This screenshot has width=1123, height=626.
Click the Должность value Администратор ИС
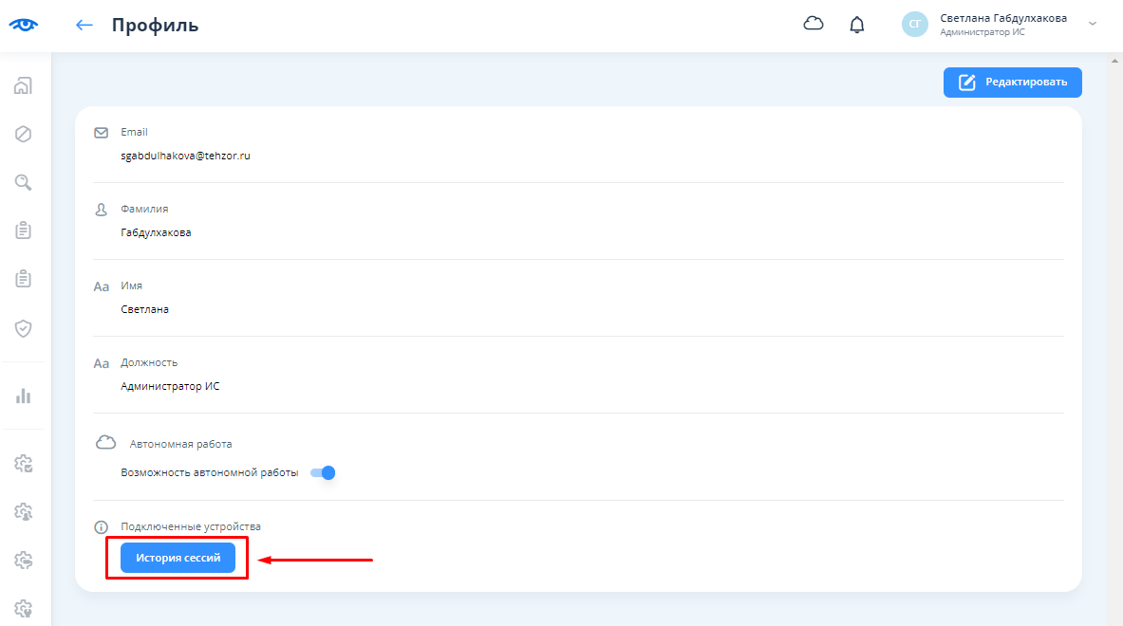pyautogui.click(x=170, y=386)
